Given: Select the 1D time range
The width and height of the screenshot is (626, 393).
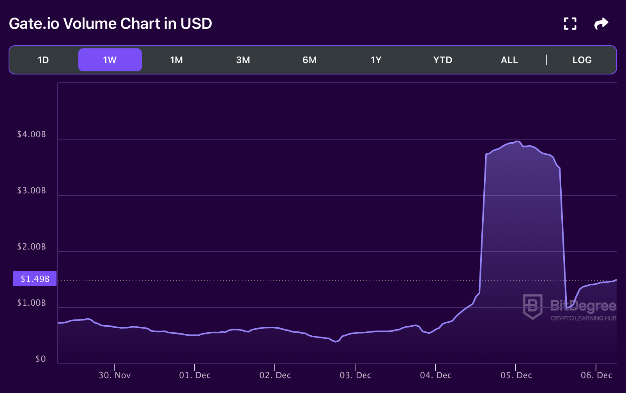Looking at the screenshot, I should pyautogui.click(x=43, y=60).
